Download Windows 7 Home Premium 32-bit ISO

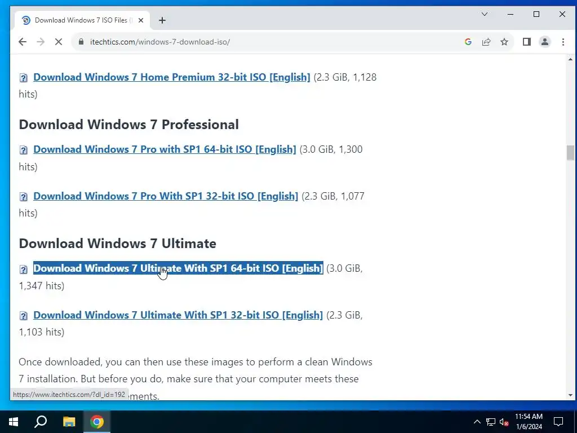pos(172,77)
